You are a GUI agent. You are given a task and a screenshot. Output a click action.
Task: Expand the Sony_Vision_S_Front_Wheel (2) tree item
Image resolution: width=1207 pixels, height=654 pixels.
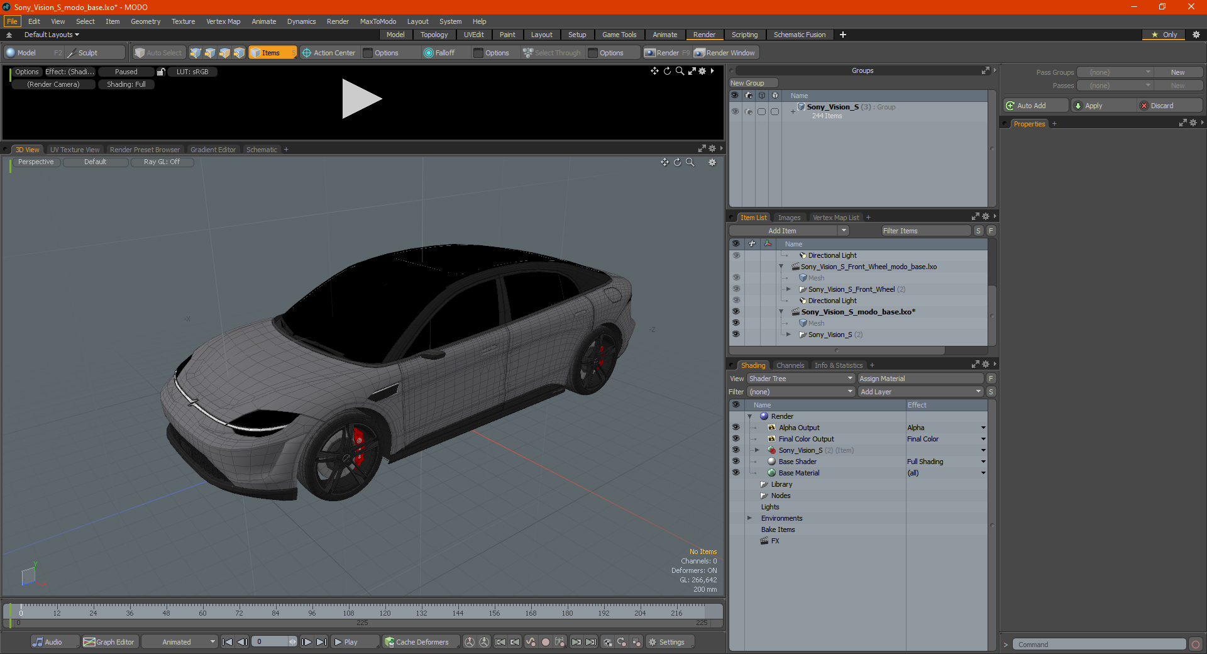[789, 289]
